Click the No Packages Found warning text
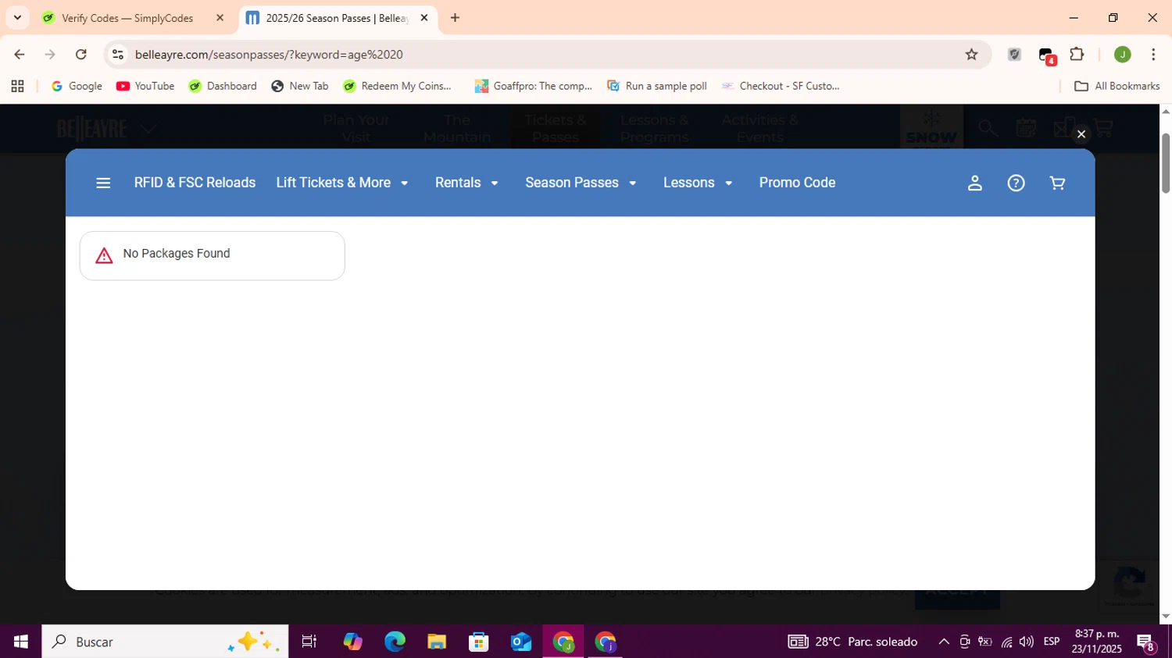 [x=177, y=254]
